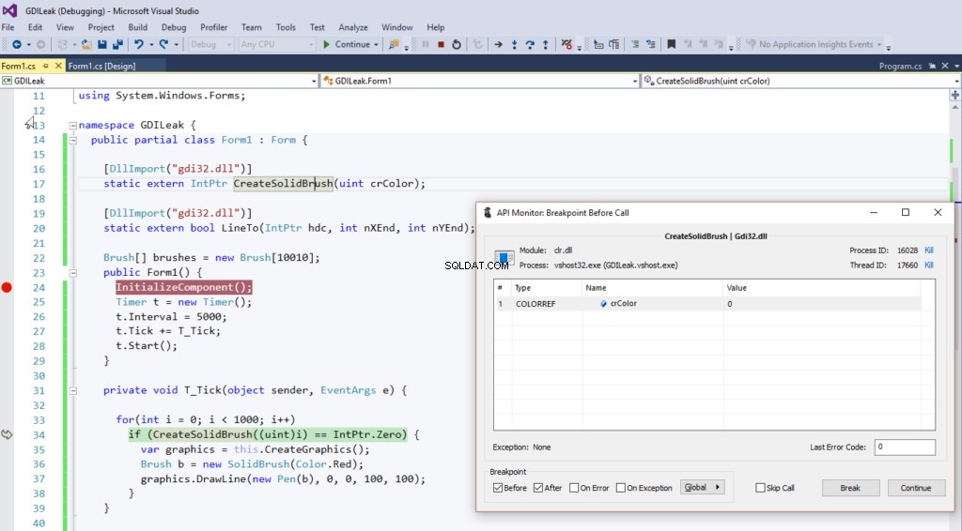Click the pin icon on Form1.cs tab
962x531 pixels.
coord(45,66)
